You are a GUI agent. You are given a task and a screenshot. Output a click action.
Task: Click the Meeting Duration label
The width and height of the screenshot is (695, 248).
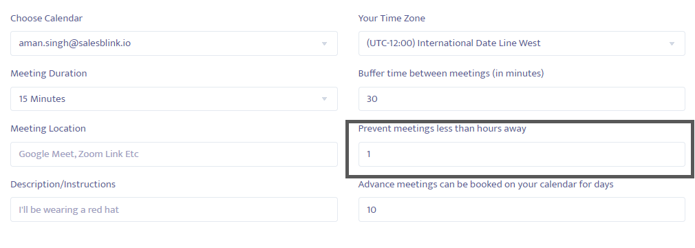tap(49, 73)
